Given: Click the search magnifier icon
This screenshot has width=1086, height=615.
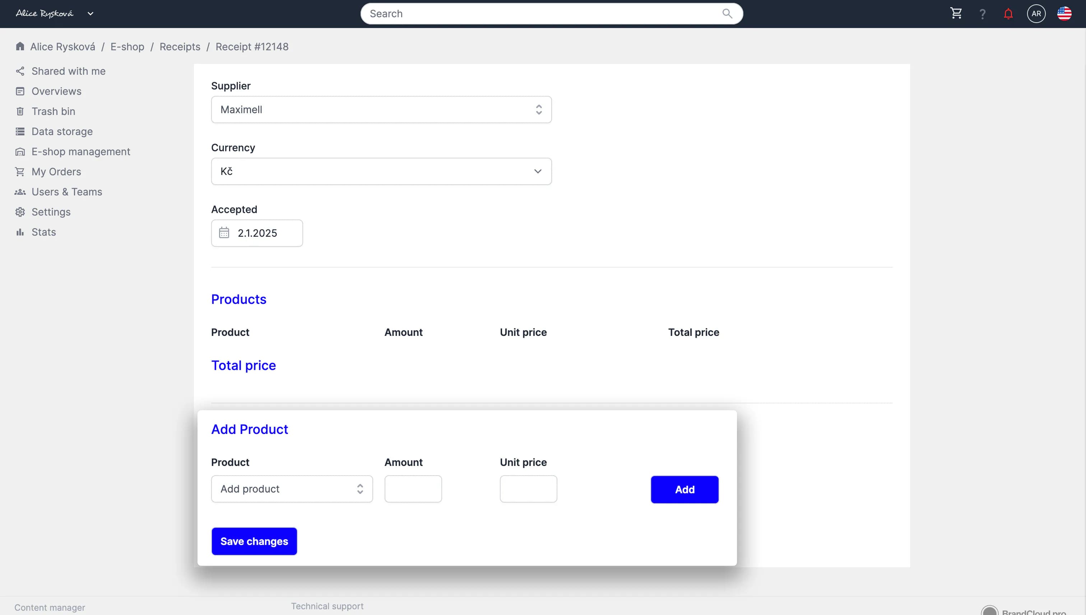Looking at the screenshot, I should coord(727,14).
